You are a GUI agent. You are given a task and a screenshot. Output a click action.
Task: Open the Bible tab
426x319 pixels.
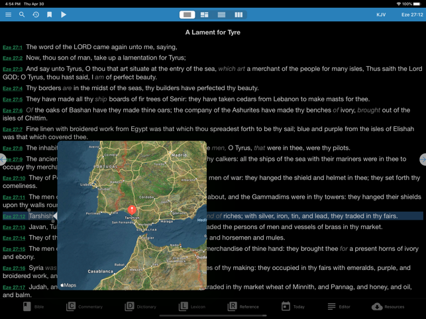coord(33,307)
